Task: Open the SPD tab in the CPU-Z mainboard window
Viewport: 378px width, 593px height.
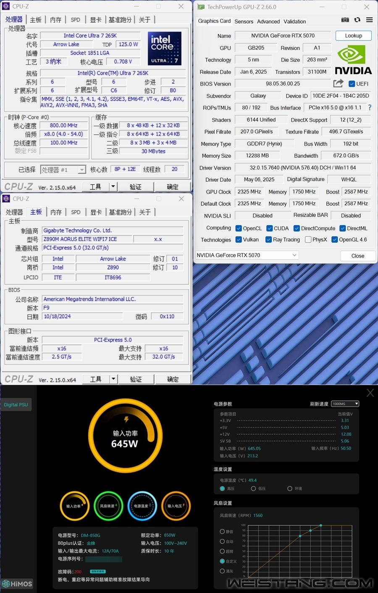Action: point(76,212)
